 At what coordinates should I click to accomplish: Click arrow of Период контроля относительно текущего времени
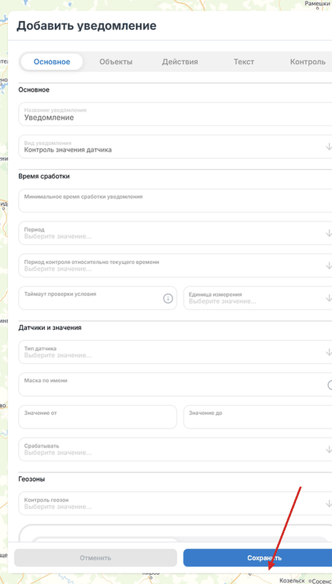click(328, 266)
